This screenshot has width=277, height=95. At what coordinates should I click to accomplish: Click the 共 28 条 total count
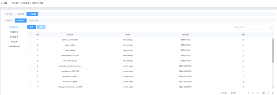[223, 93]
